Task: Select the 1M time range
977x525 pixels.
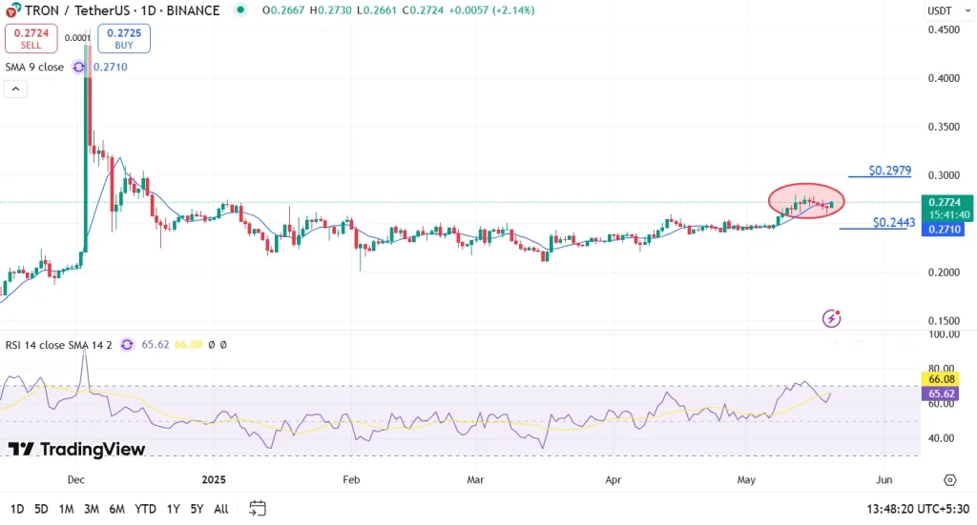Action: 66,509
